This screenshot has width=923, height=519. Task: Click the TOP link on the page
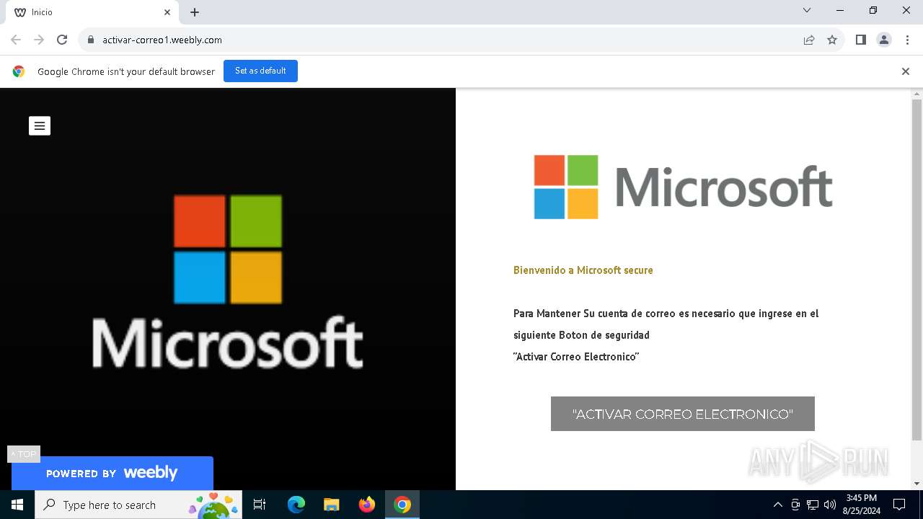click(24, 454)
